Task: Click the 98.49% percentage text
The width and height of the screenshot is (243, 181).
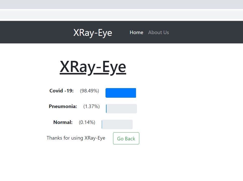Action: click(x=89, y=91)
